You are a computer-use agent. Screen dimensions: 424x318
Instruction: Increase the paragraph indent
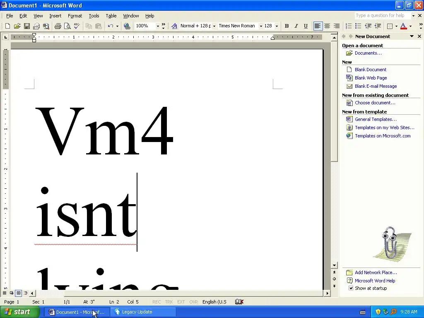tap(378, 26)
